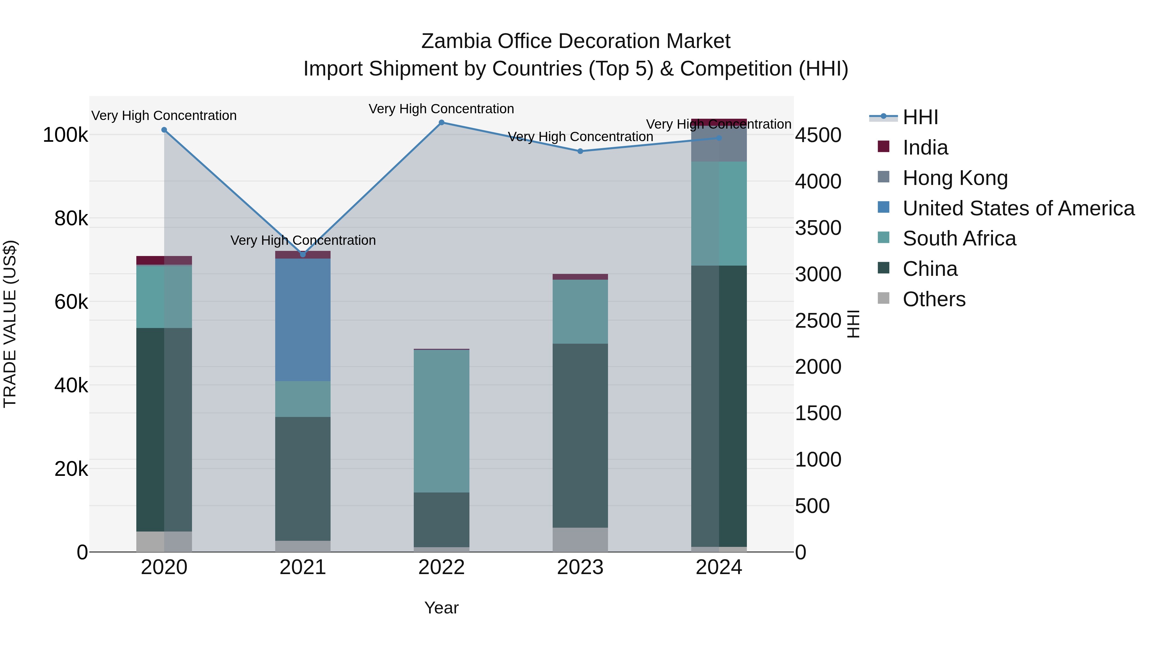
Task: Click the China segment of the 2020 bar
Action: point(164,430)
